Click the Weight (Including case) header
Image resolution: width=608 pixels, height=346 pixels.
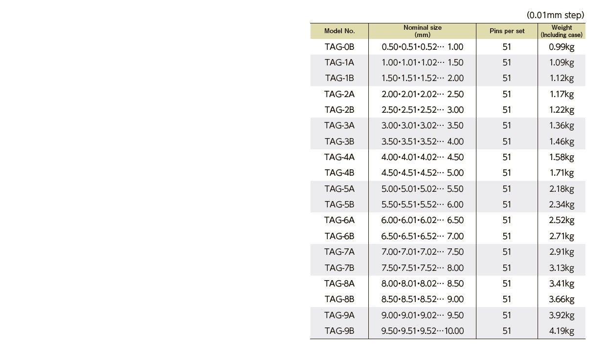pyautogui.click(x=561, y=31)
